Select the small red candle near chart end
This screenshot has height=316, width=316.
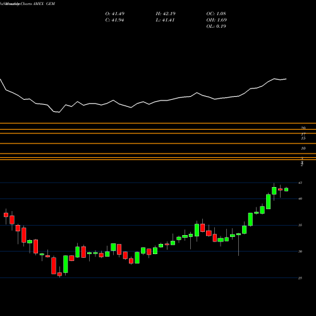pos(280,190)
